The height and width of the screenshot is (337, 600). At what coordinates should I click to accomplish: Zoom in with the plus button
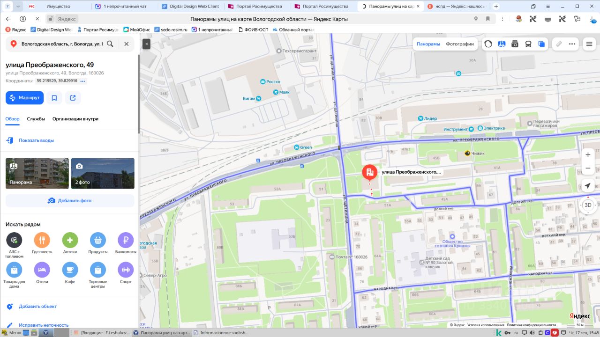point(588,154)
